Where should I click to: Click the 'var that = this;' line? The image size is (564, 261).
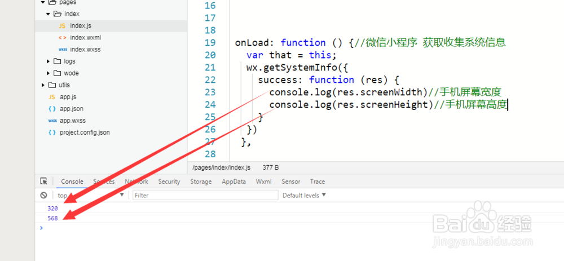point(292,55)
